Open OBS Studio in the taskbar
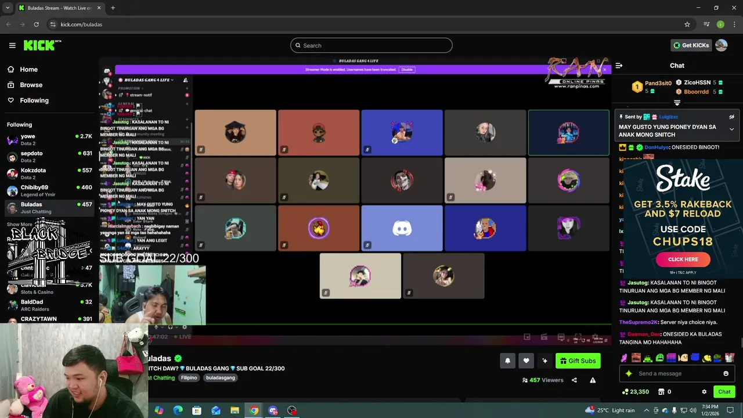Image resolution: width=743 pixels, height=418 pixels. [x=292, y=410]
